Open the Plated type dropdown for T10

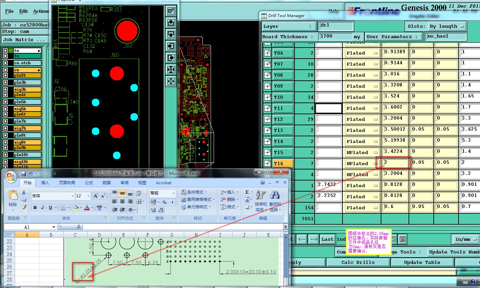[362, 97]
